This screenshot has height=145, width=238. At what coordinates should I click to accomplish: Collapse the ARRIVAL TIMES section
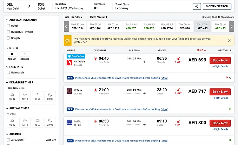click(7, 108)
